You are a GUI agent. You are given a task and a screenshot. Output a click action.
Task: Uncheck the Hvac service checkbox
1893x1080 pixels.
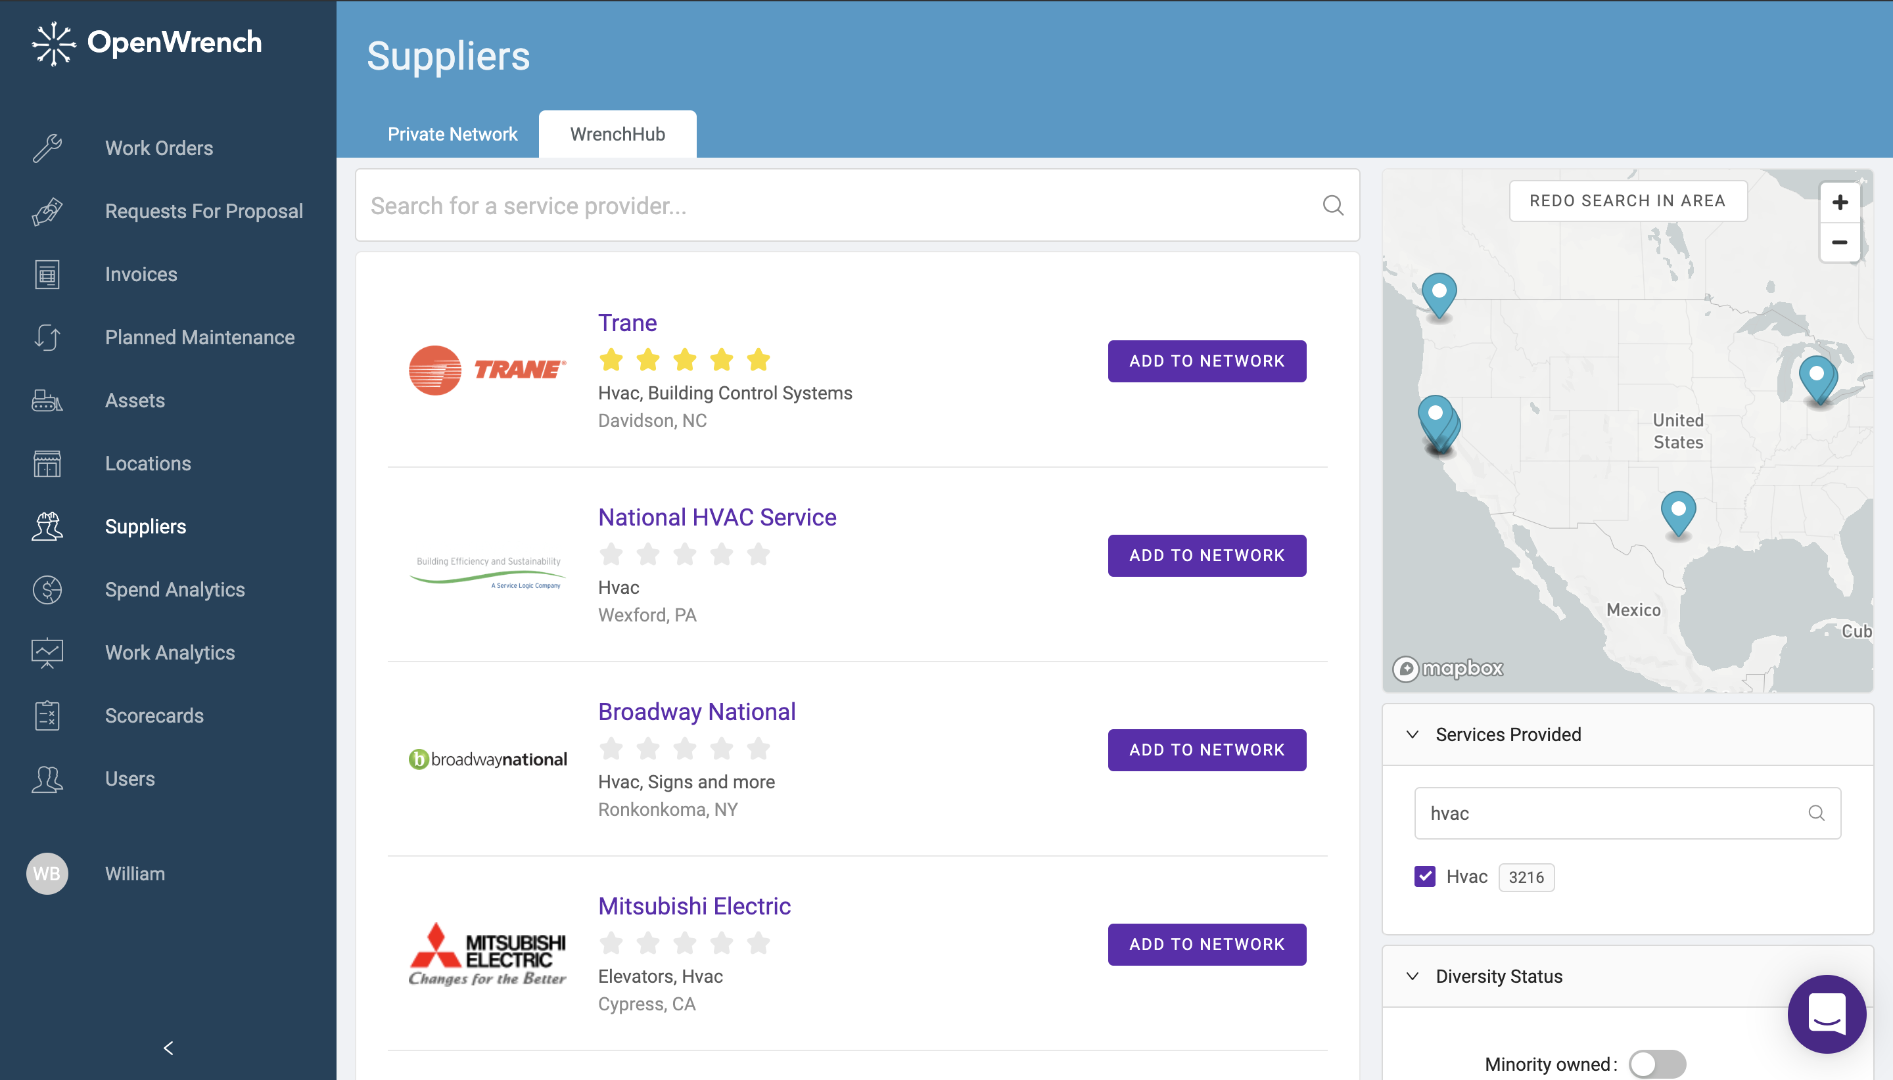(x=1425, y=877)
